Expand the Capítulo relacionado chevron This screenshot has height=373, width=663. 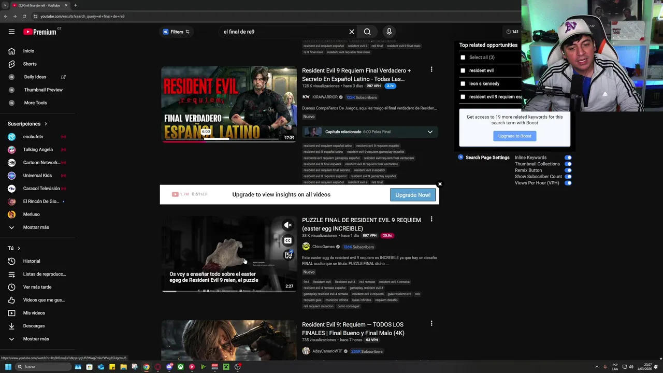coord(430,132)
